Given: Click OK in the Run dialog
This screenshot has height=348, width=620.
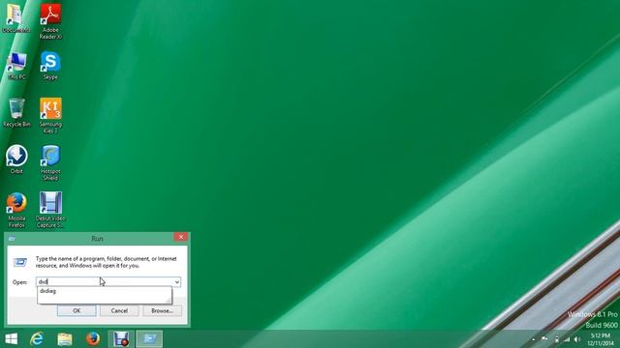Looking at the screenshot, I should (77, 311).
